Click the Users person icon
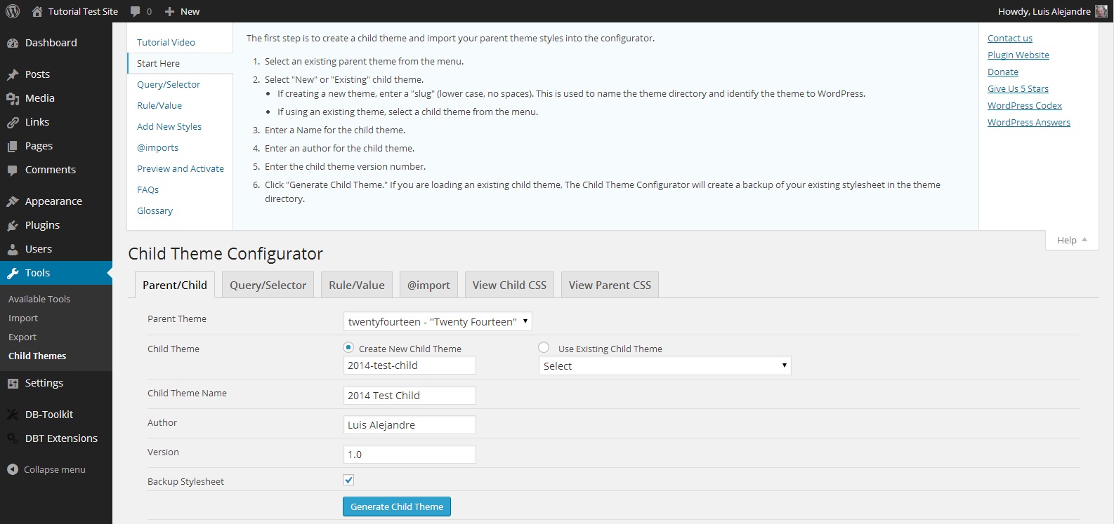 pyautogui.click(x=13, y=249)
